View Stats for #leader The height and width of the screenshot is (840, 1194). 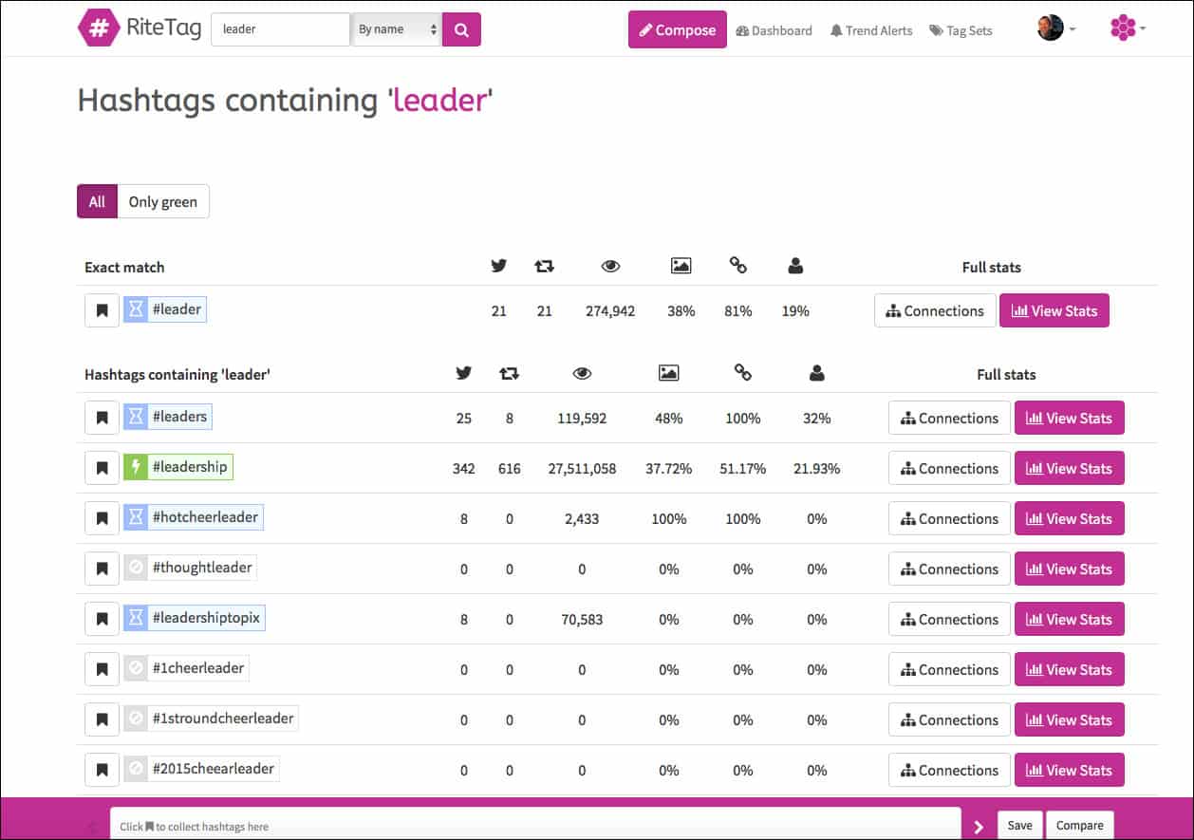[x=1054, y=310]
